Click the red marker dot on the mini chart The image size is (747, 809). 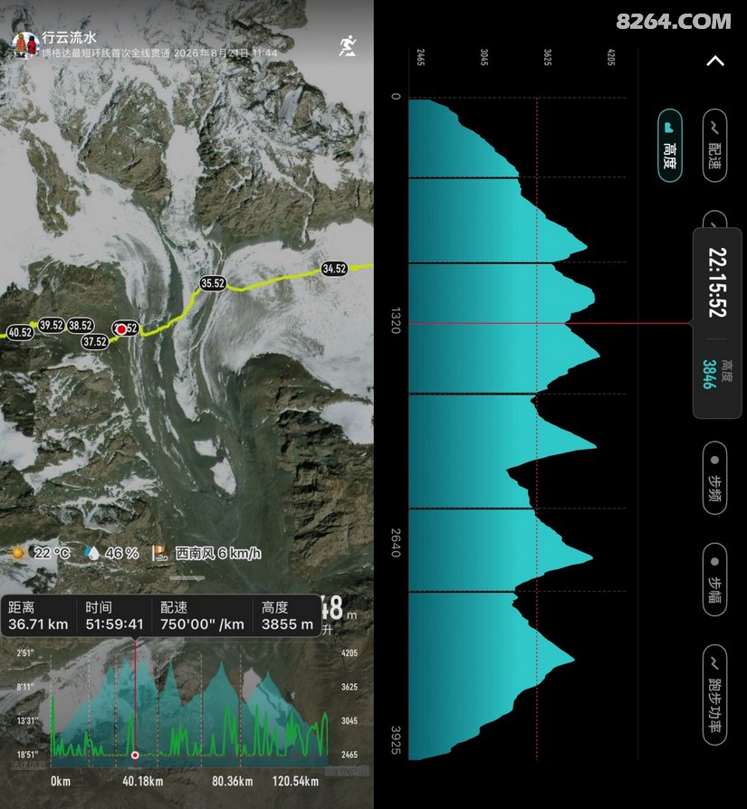pyautogui.click(x=135, y=755)
